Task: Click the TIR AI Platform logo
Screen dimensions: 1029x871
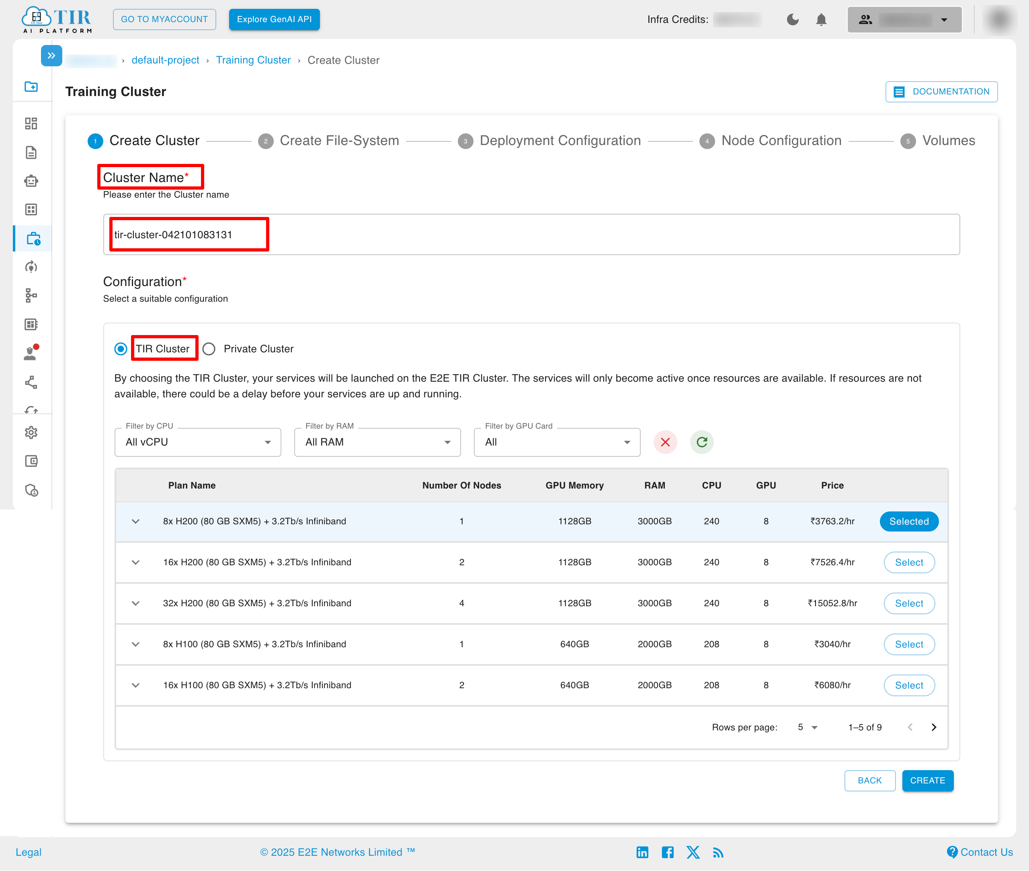Action: click(57, 20)
